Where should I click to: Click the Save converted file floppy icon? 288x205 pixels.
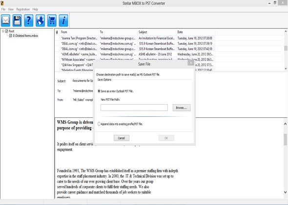point(17,20)
